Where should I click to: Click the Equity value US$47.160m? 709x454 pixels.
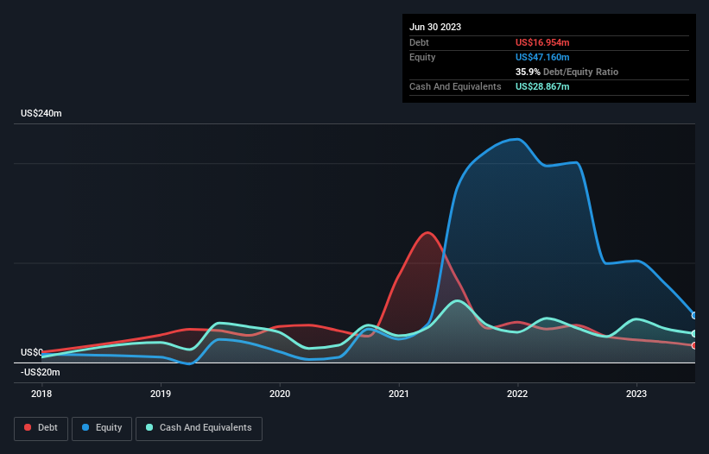tap(542, 57)
